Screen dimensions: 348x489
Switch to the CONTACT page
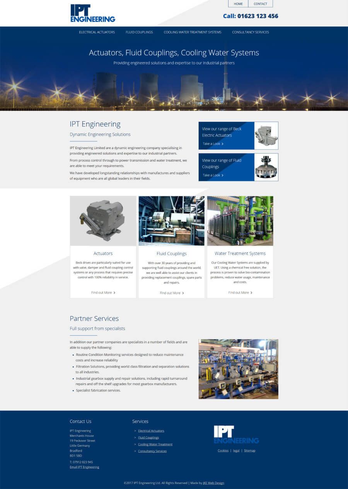[260, 3]
